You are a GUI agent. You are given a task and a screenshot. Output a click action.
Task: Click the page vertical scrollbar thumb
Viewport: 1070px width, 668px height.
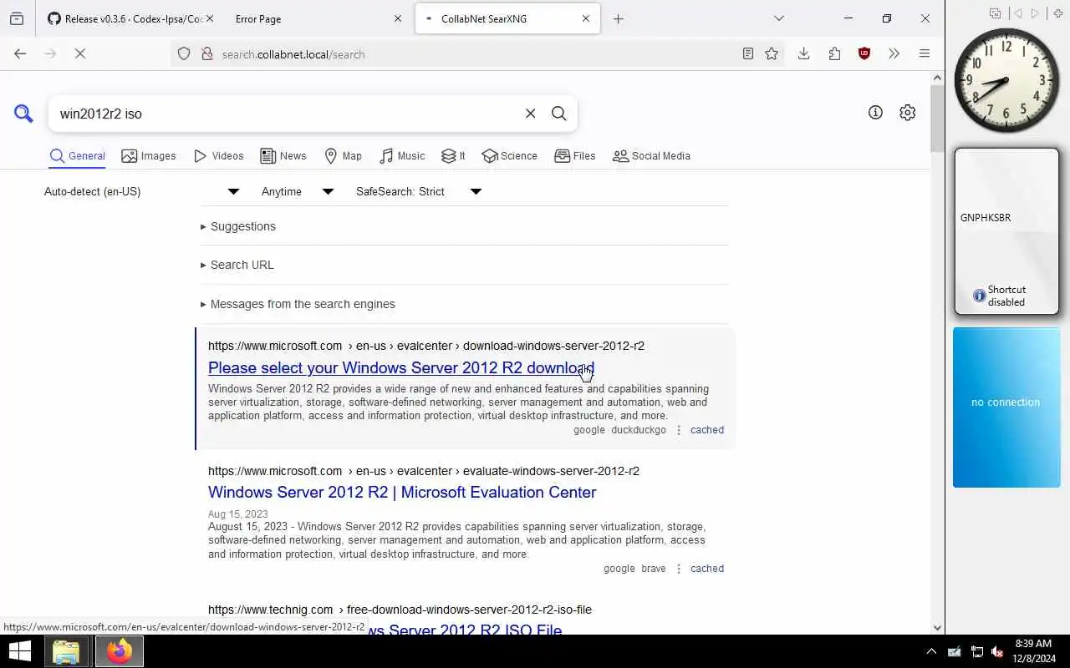(937, 117)
